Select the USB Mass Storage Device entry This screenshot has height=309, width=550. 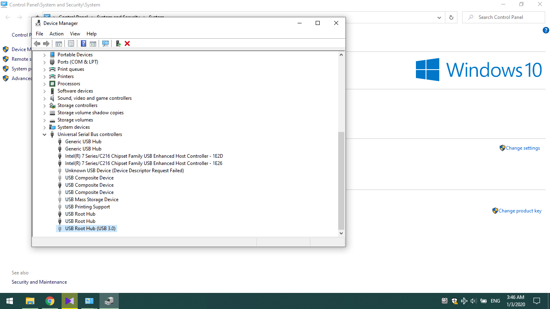(x=92, y=200)
